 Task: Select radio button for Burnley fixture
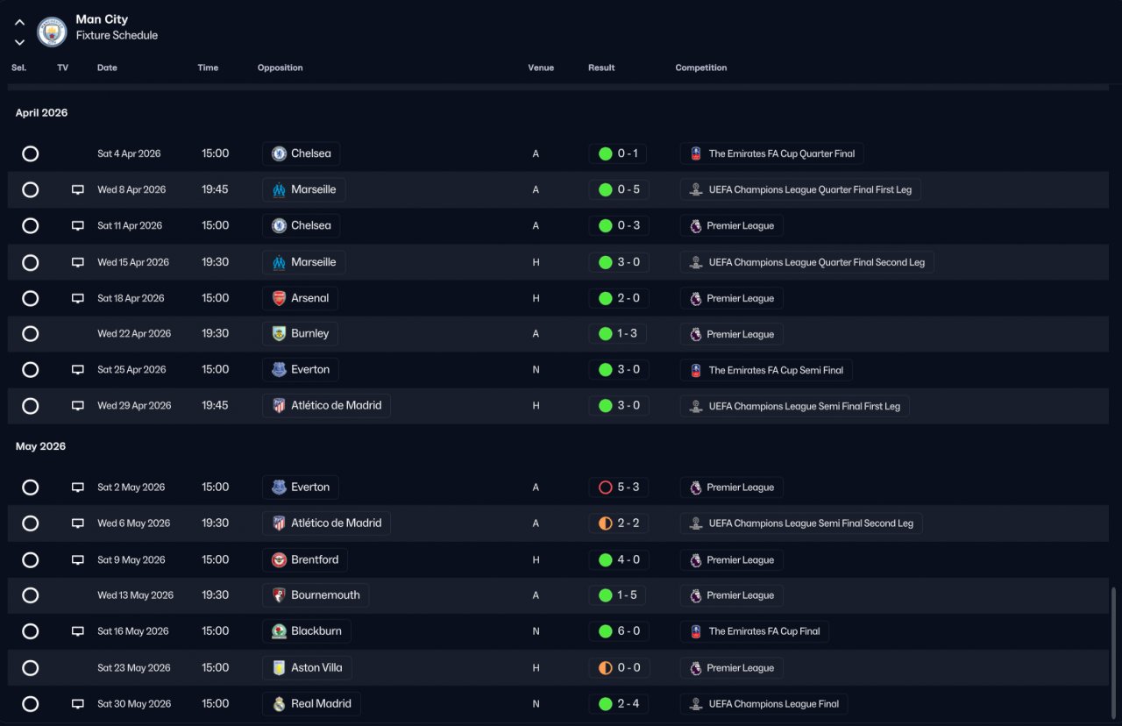[30, 333]
